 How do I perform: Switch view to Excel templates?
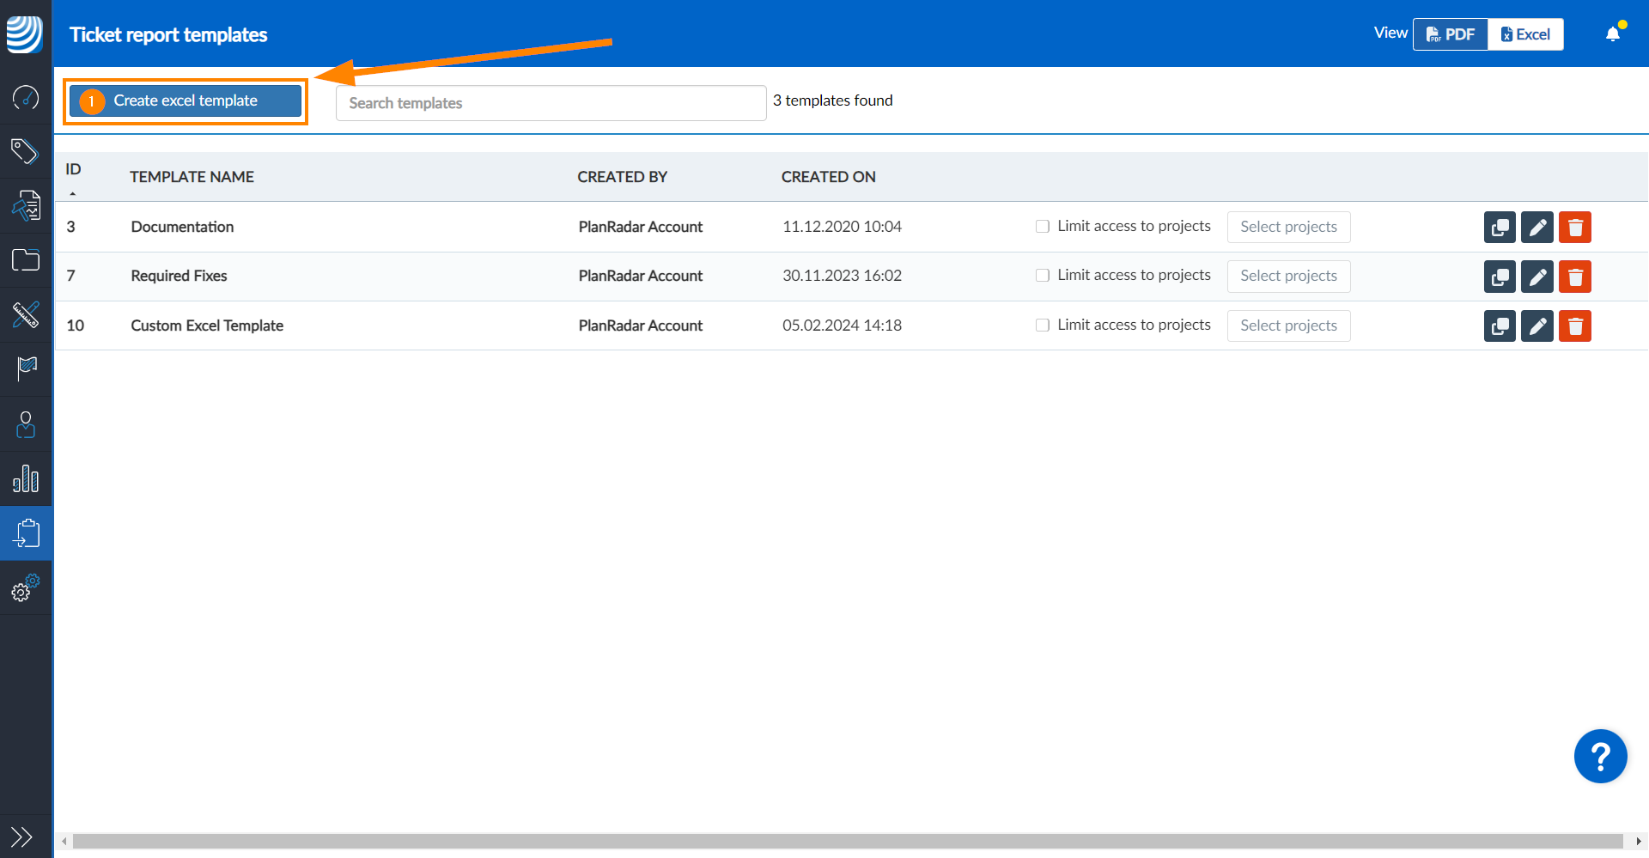(x=1524, y=34)
